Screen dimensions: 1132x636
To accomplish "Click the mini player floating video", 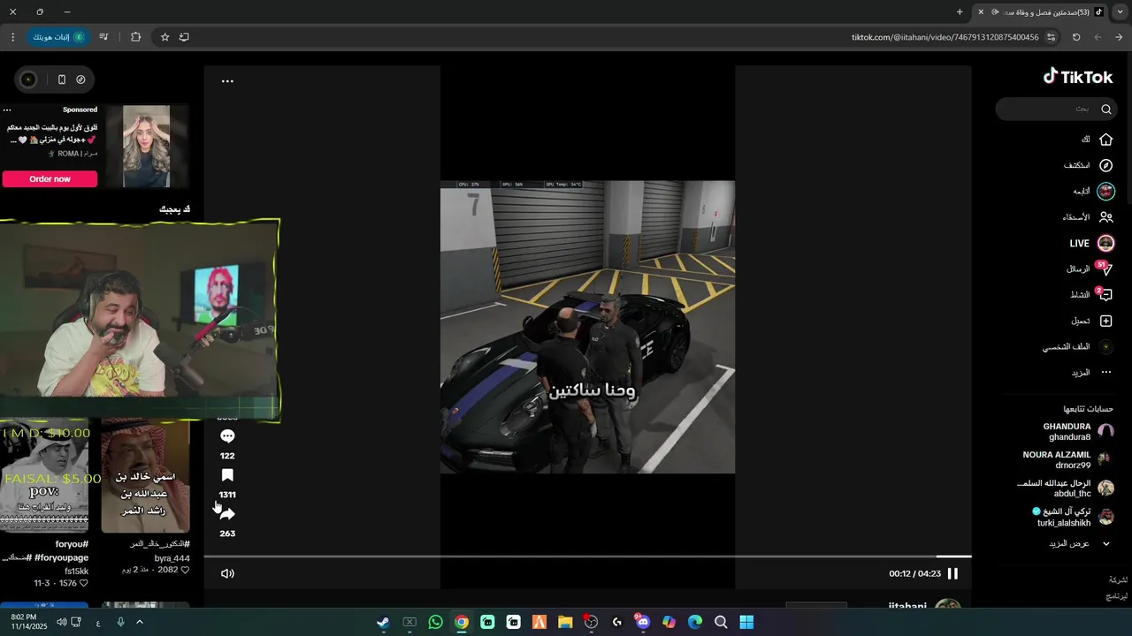I will click(140, 320).
